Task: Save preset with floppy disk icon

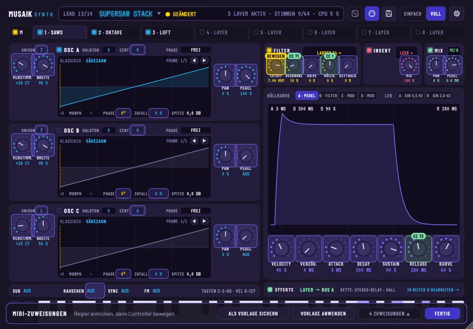Action: coord(389,14)
